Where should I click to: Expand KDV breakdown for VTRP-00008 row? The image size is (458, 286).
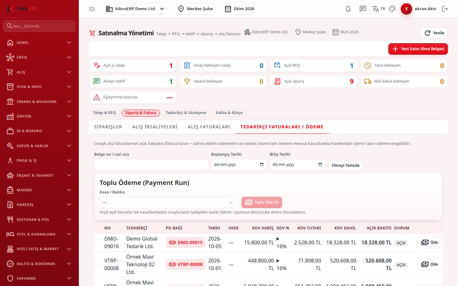click(278, 261)
